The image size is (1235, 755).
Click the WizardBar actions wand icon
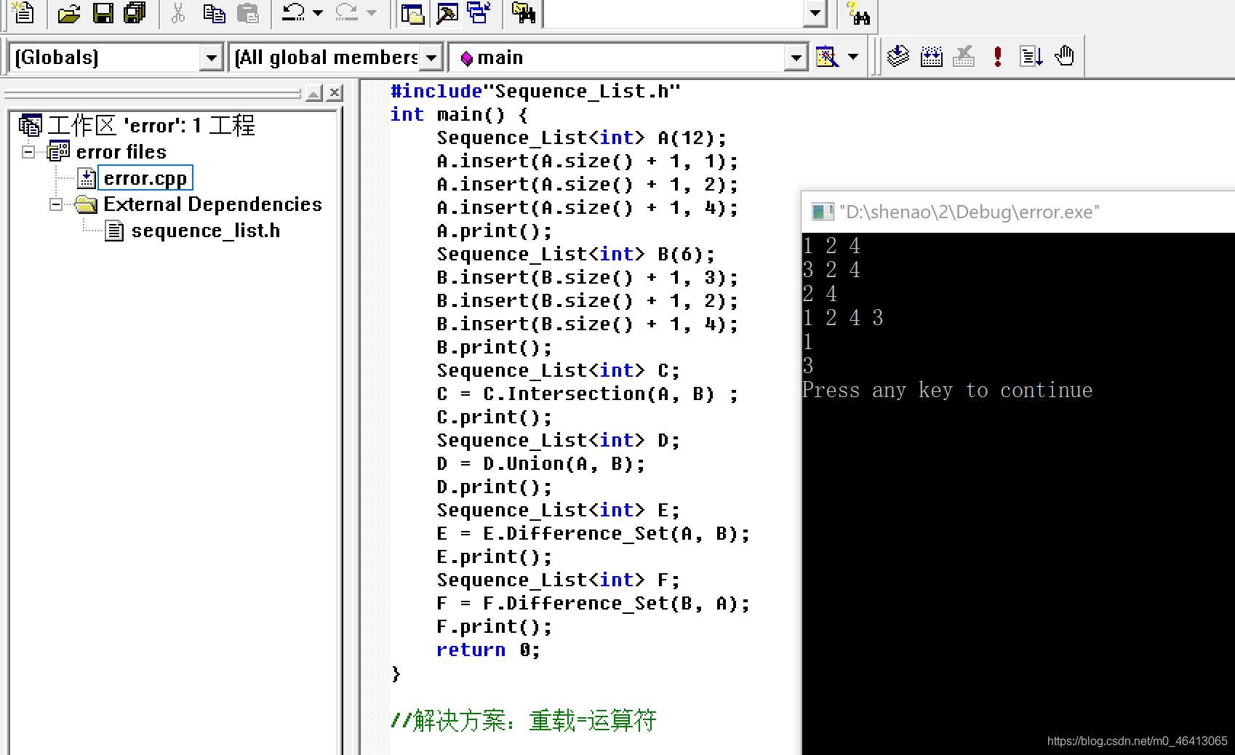tap(827, 57)
